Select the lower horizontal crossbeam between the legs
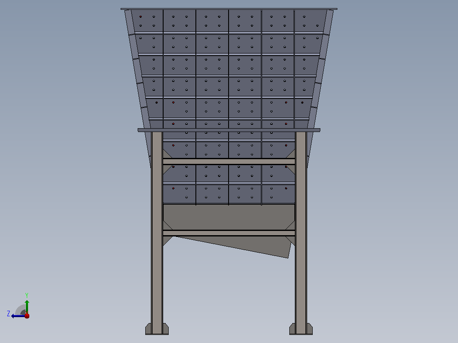The height and width of the screenshot is (343, 458). (x=229, y=233)
